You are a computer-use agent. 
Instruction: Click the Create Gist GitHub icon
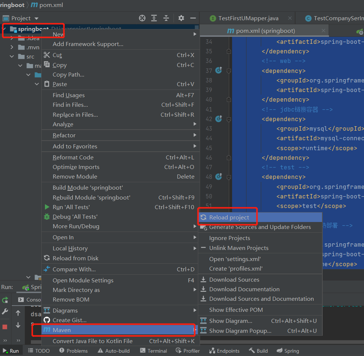(x=47, y=320)
